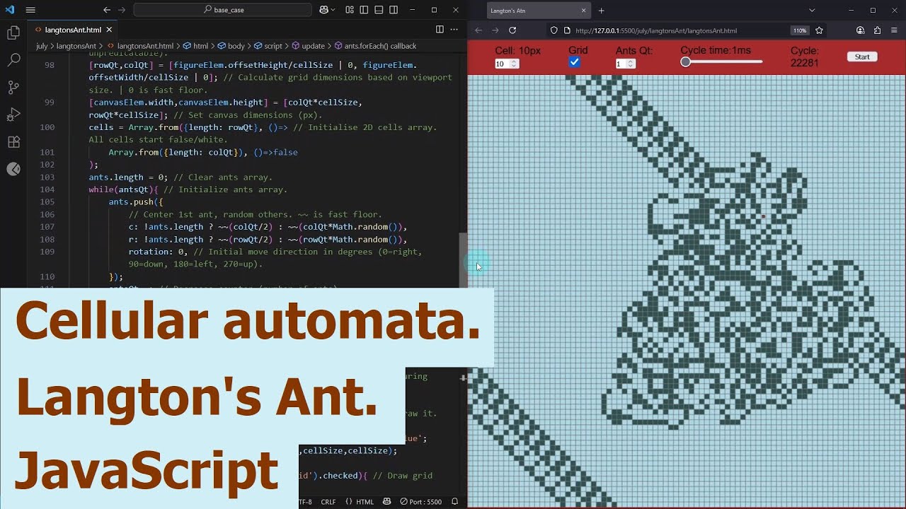The height and width of the screenshot is (509, 906).
Task: Click the Langton's ant simulation canvas
Action: [687, 291]
